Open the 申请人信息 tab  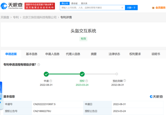pos(52,54)
